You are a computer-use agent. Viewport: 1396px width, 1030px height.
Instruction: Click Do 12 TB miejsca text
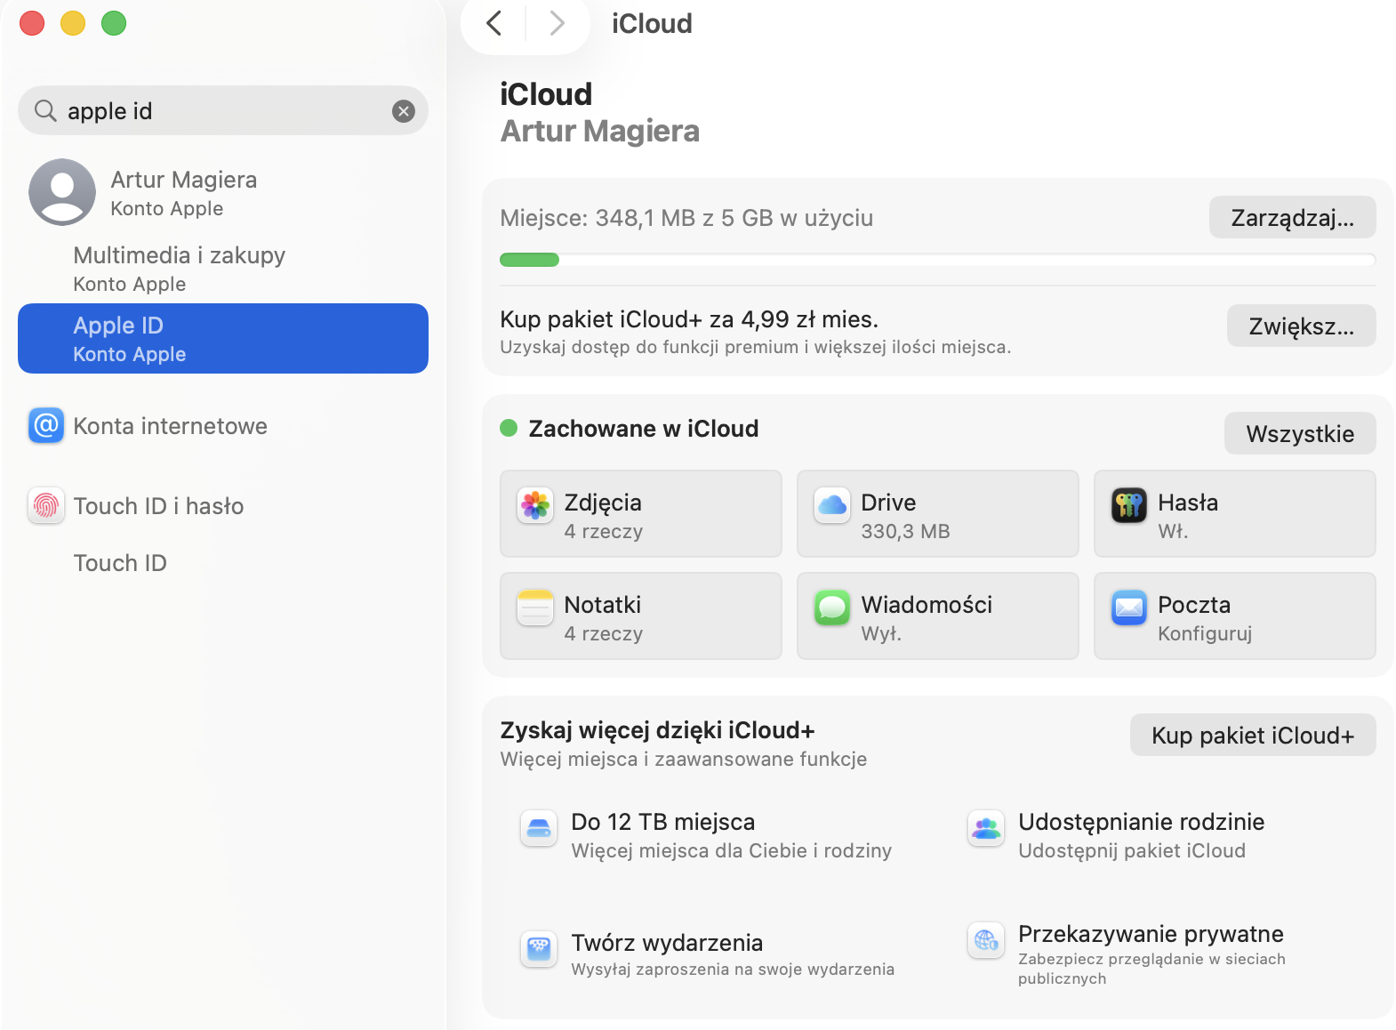coord(663,822)
